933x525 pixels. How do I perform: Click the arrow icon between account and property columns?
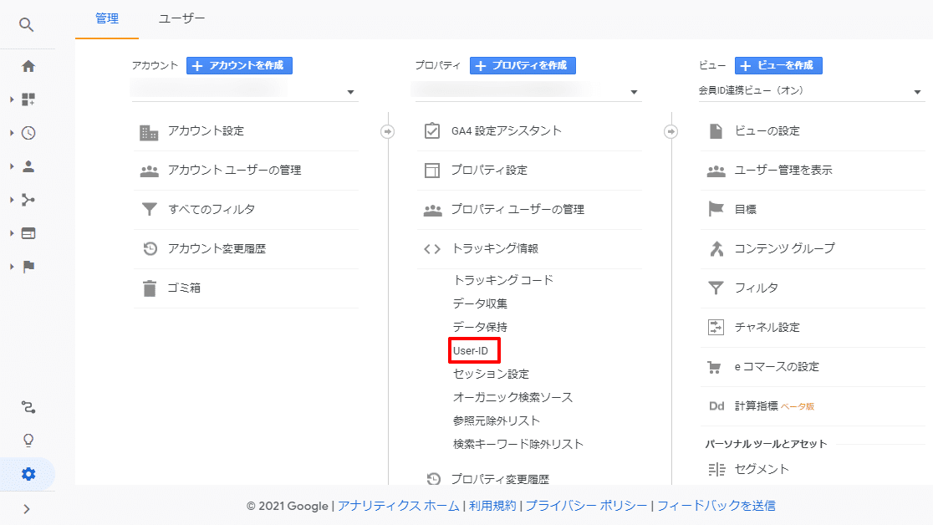pyautogui.click(x=389, y=130)
